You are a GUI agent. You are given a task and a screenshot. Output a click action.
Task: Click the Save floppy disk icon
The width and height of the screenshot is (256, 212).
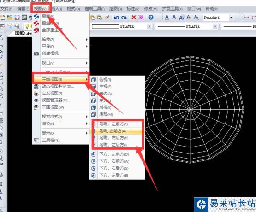[17, 18]
